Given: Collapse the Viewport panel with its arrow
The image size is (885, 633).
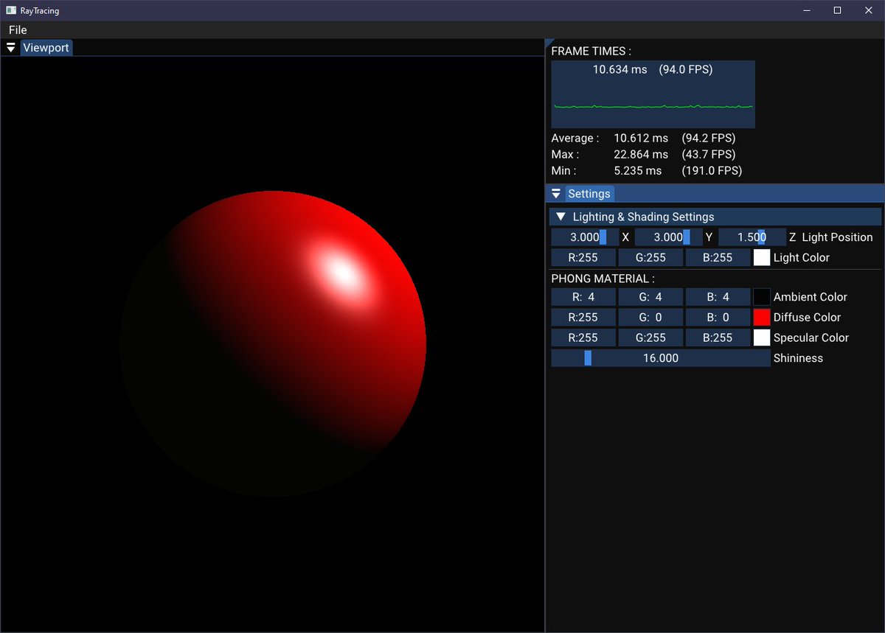Looking at the screenshot, I should click(x=11, y=48).
